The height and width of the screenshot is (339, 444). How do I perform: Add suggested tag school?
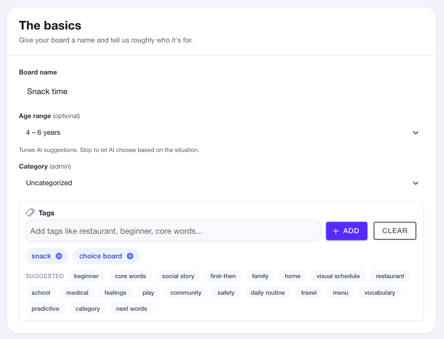tap(41, 293)
